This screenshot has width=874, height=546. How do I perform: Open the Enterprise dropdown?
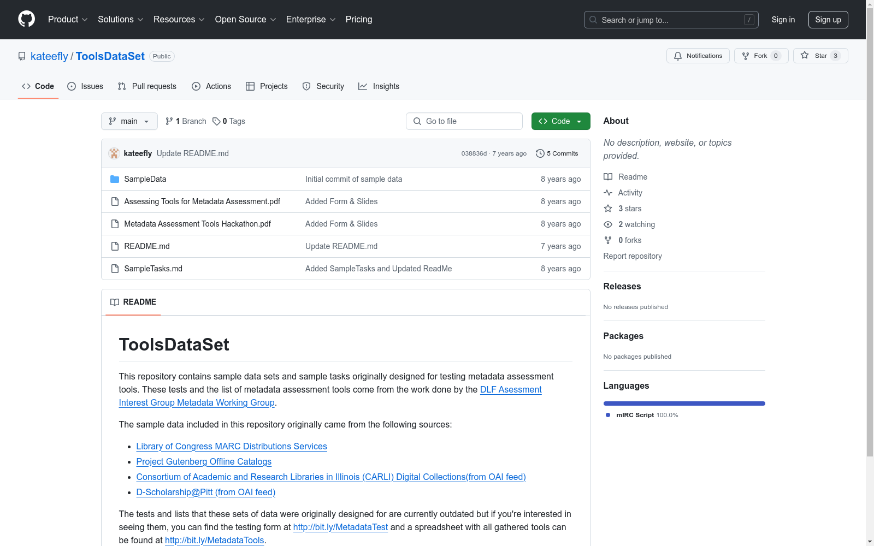311,20
